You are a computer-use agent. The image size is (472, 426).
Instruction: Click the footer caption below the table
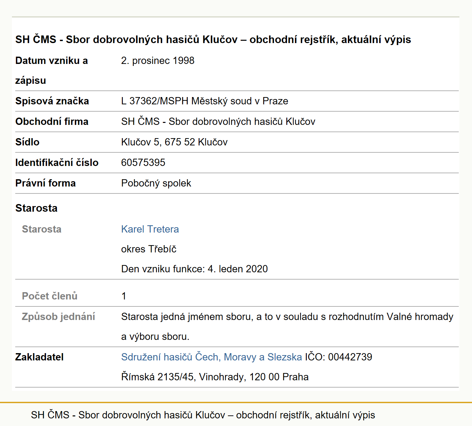pos(203,415)
